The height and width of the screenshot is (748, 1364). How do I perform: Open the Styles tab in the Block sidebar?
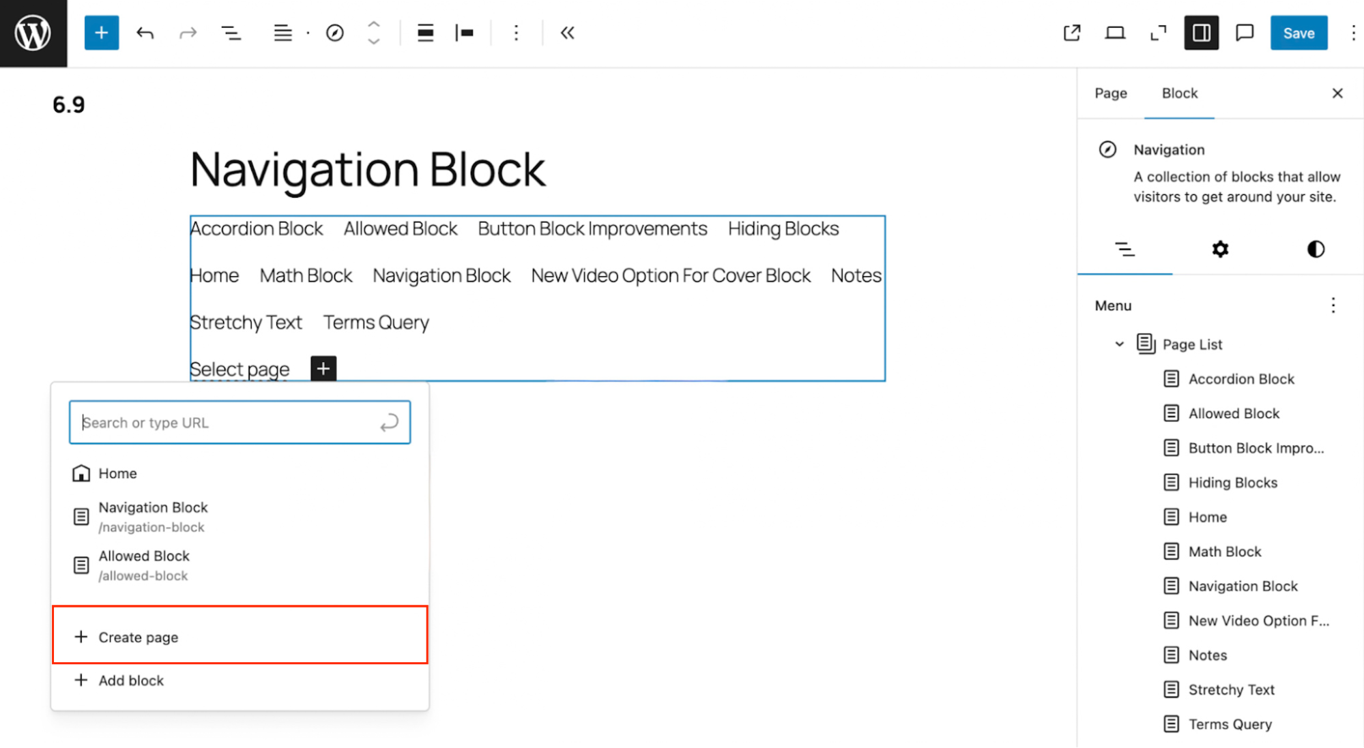(x=1316, y=250)
